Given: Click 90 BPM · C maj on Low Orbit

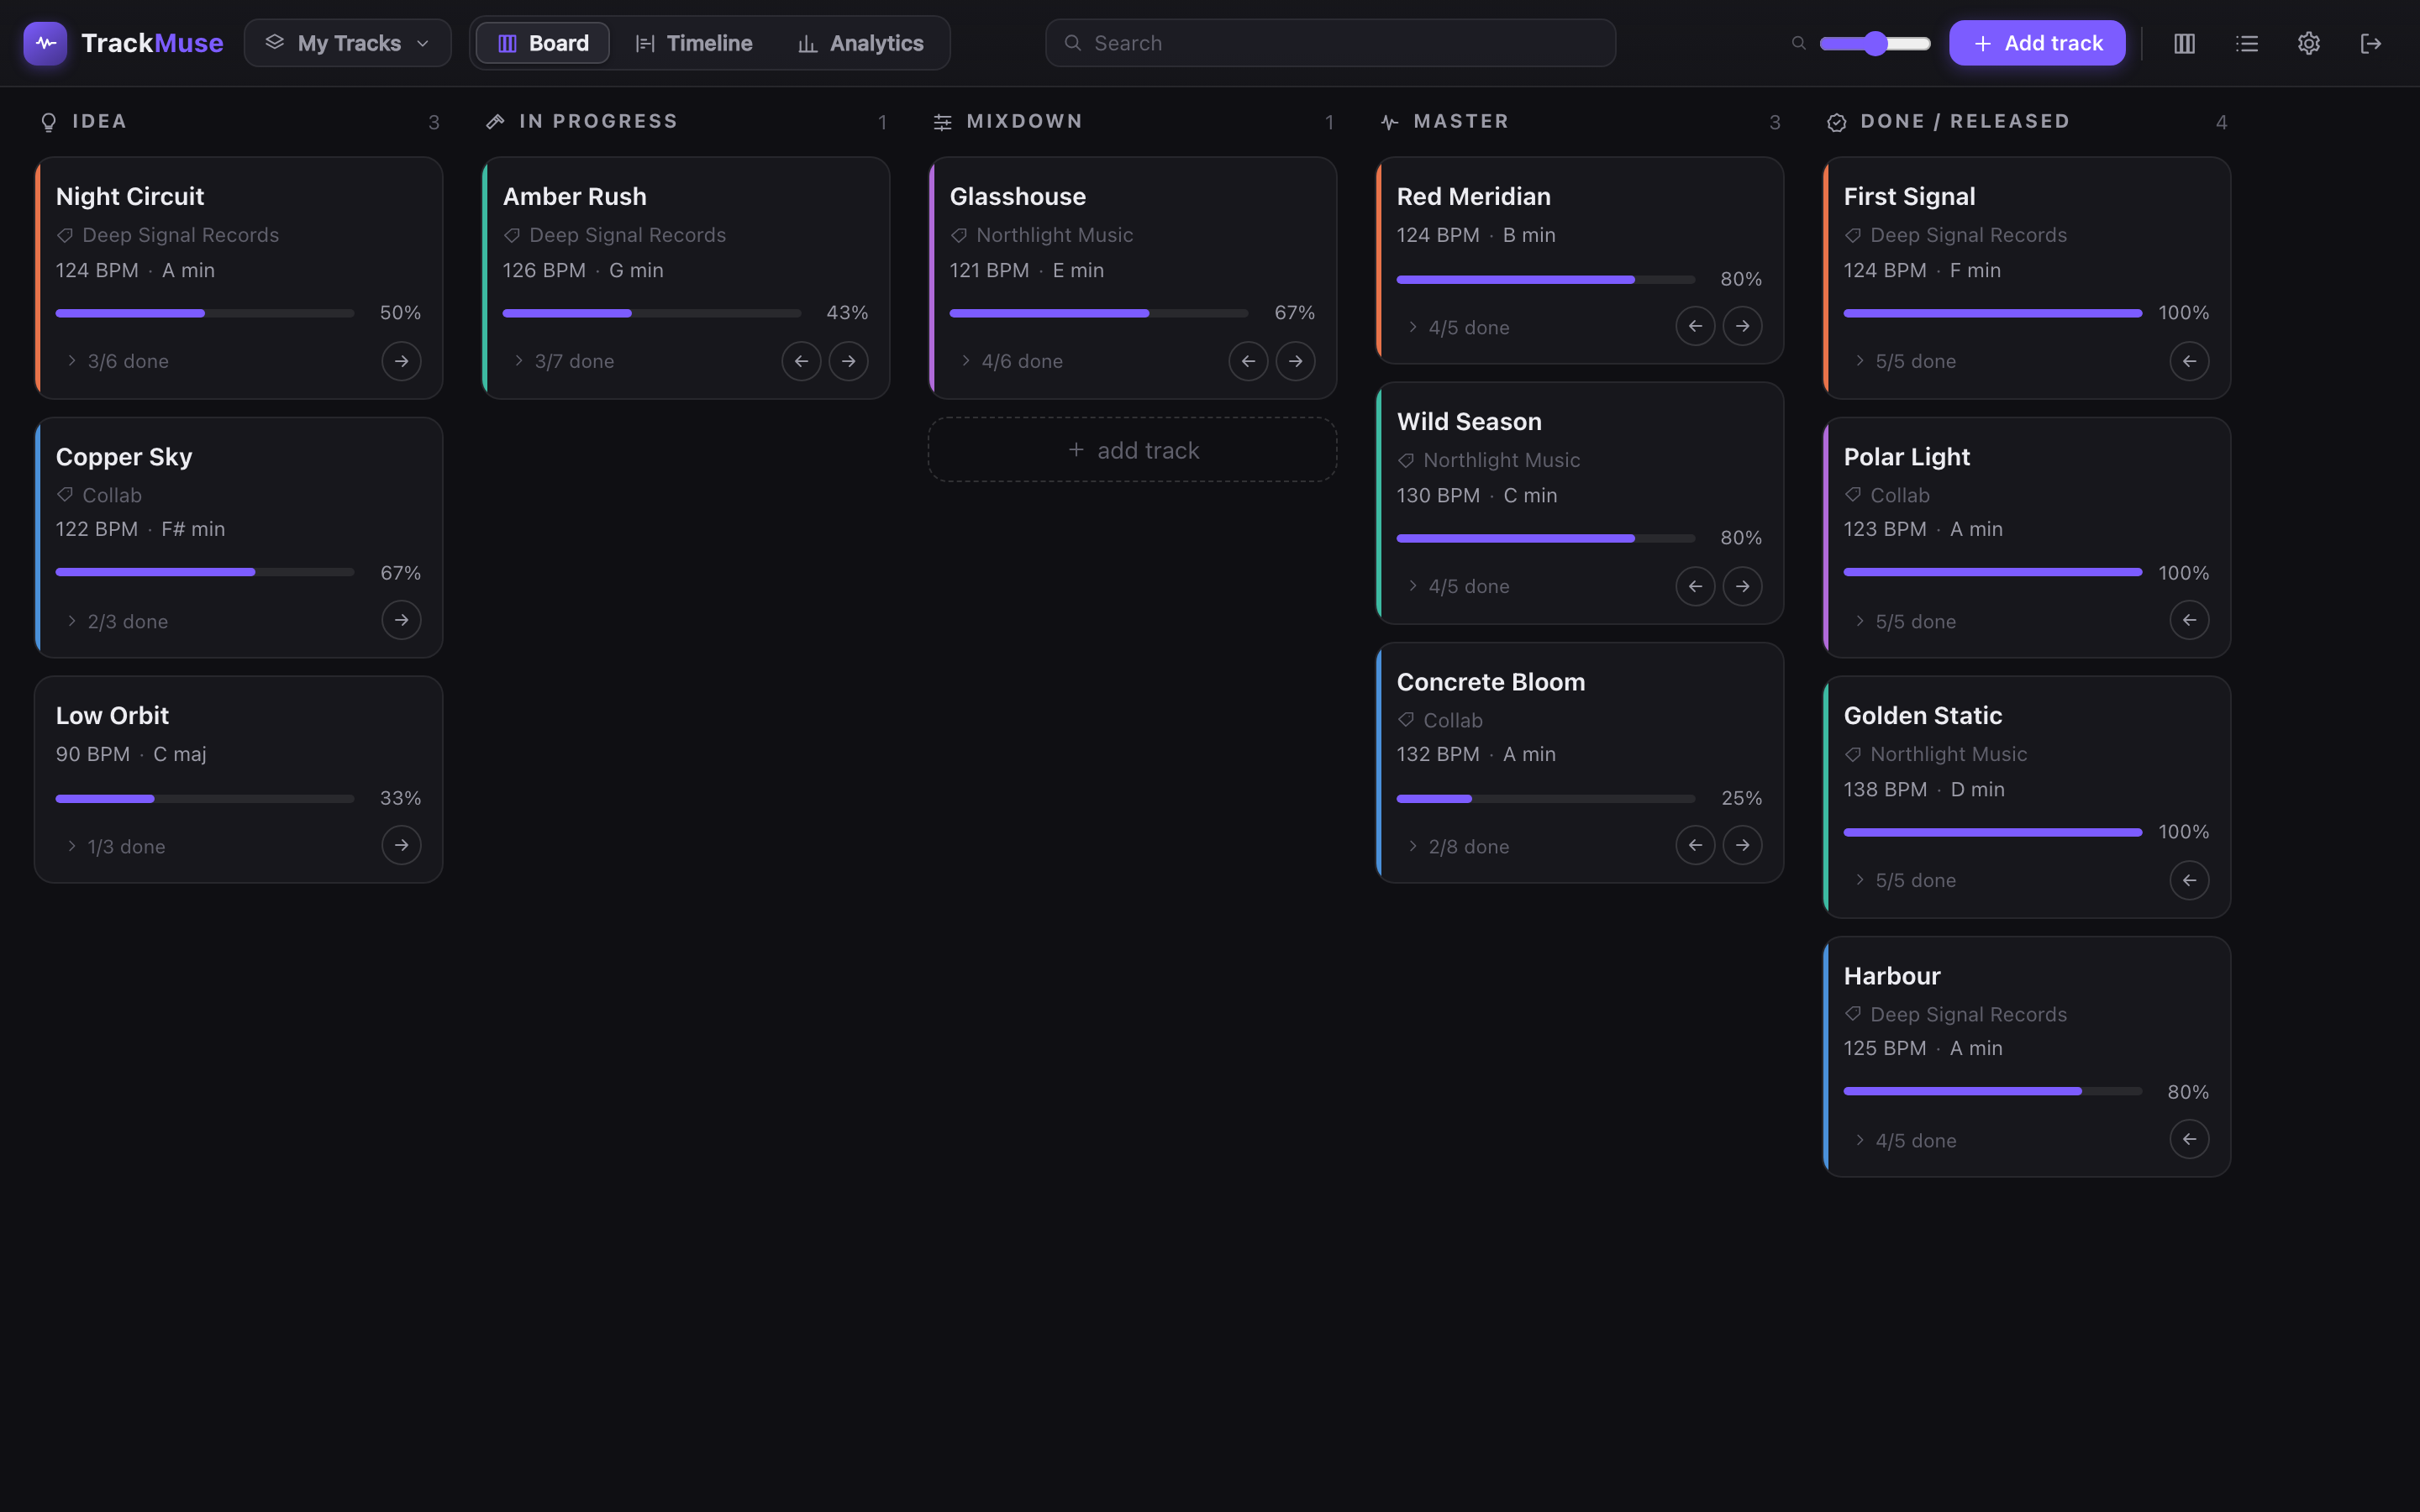Looking at the screenshot, I should (131, 754).
